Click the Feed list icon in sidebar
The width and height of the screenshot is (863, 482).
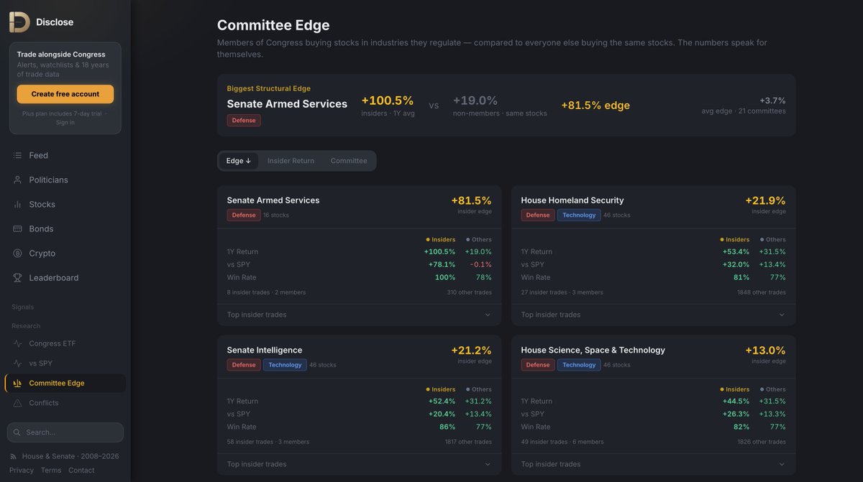17,155
